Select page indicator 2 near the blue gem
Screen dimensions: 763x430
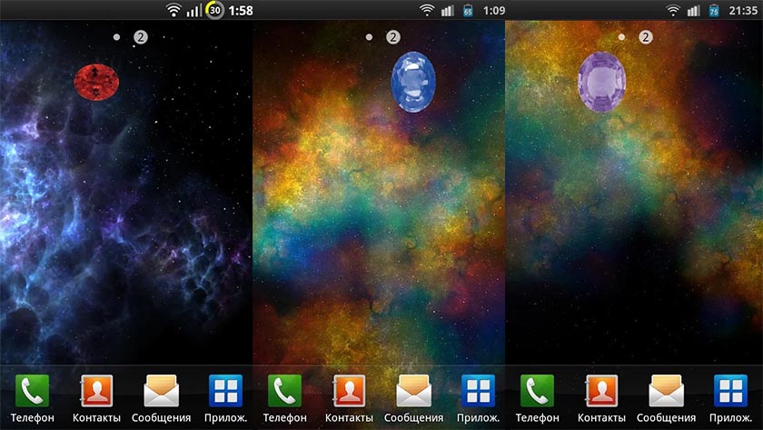[x=393, y=37]
